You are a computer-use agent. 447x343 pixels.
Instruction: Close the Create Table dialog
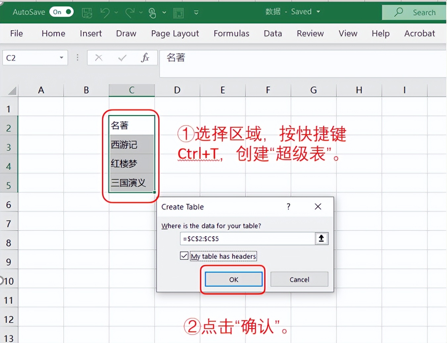(x=318, y=207)
